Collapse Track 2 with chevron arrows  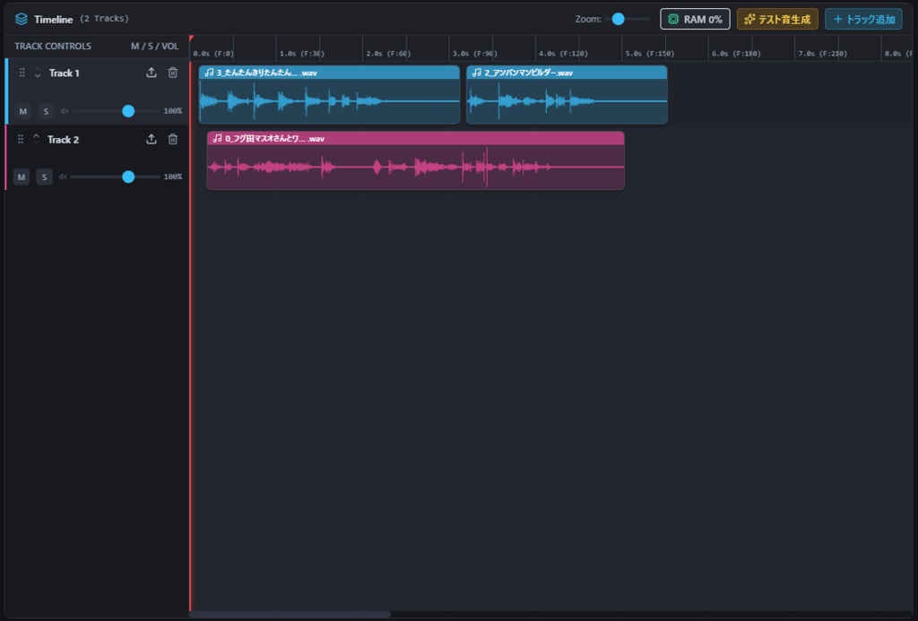point(36,139)
